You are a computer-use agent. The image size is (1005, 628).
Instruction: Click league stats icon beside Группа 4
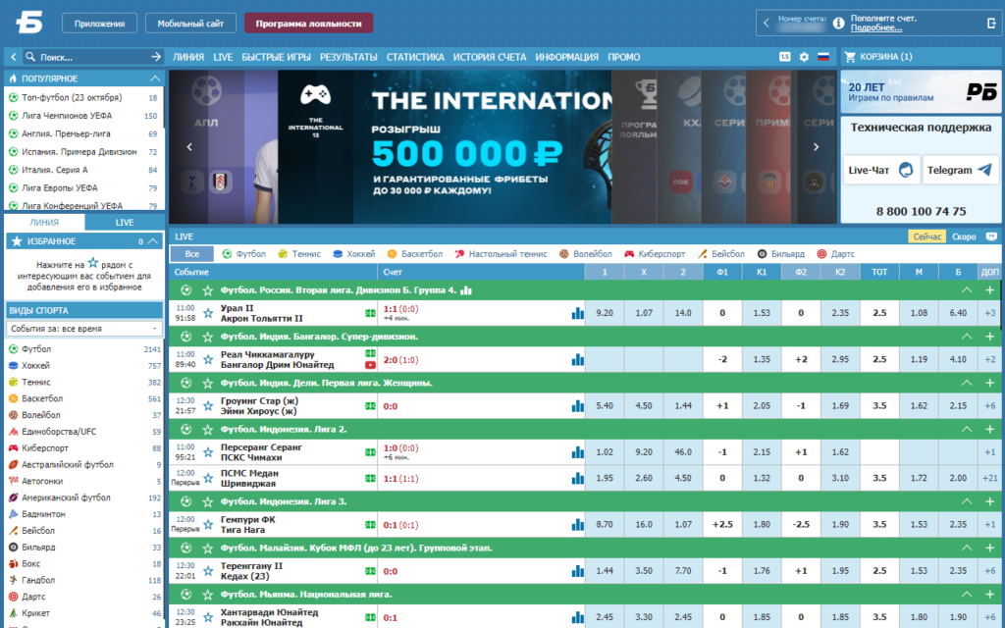pyautogui.click(x=466, y=290)
